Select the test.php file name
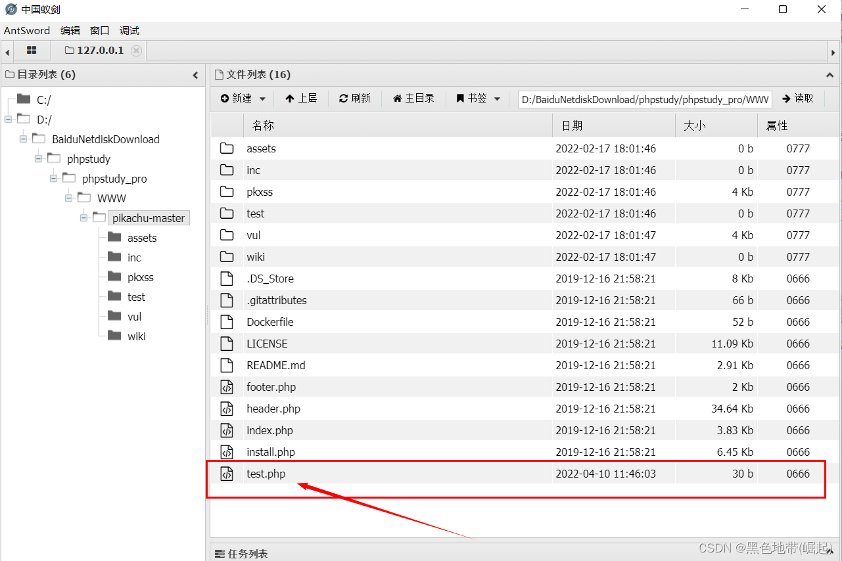 tap(266, 474)
